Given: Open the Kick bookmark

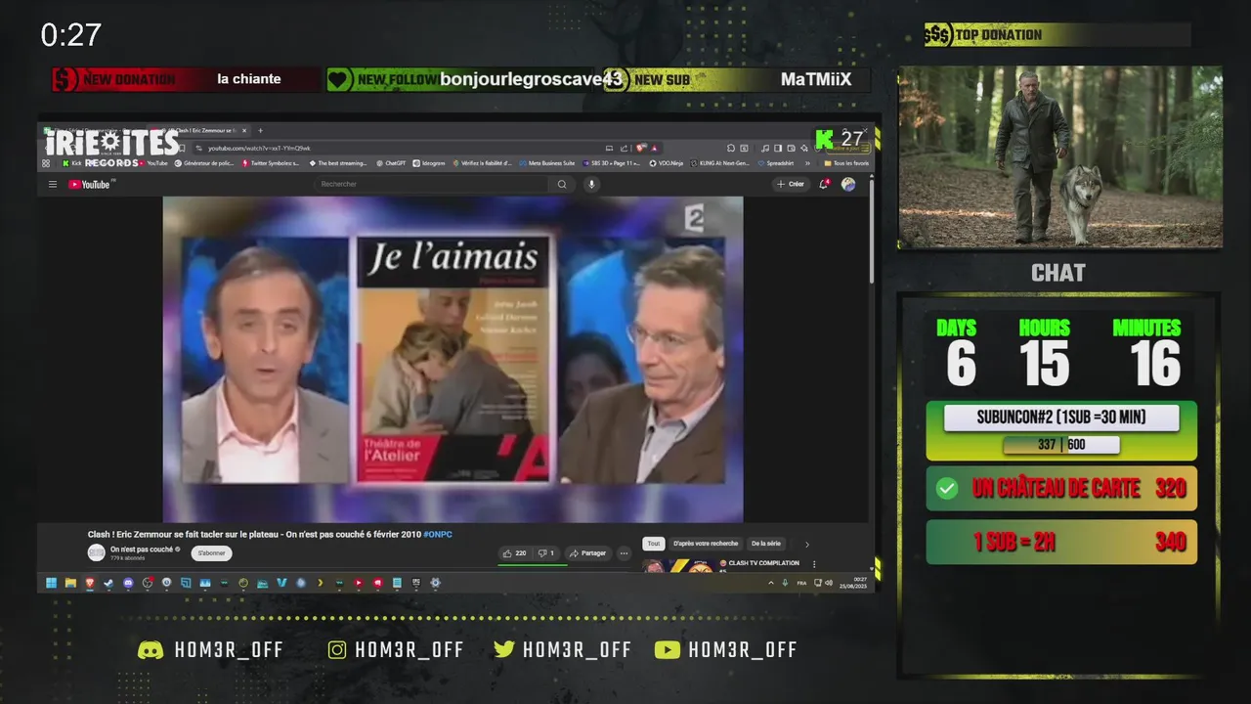Looking at the screenshot, I should click(x=71, y=163).
